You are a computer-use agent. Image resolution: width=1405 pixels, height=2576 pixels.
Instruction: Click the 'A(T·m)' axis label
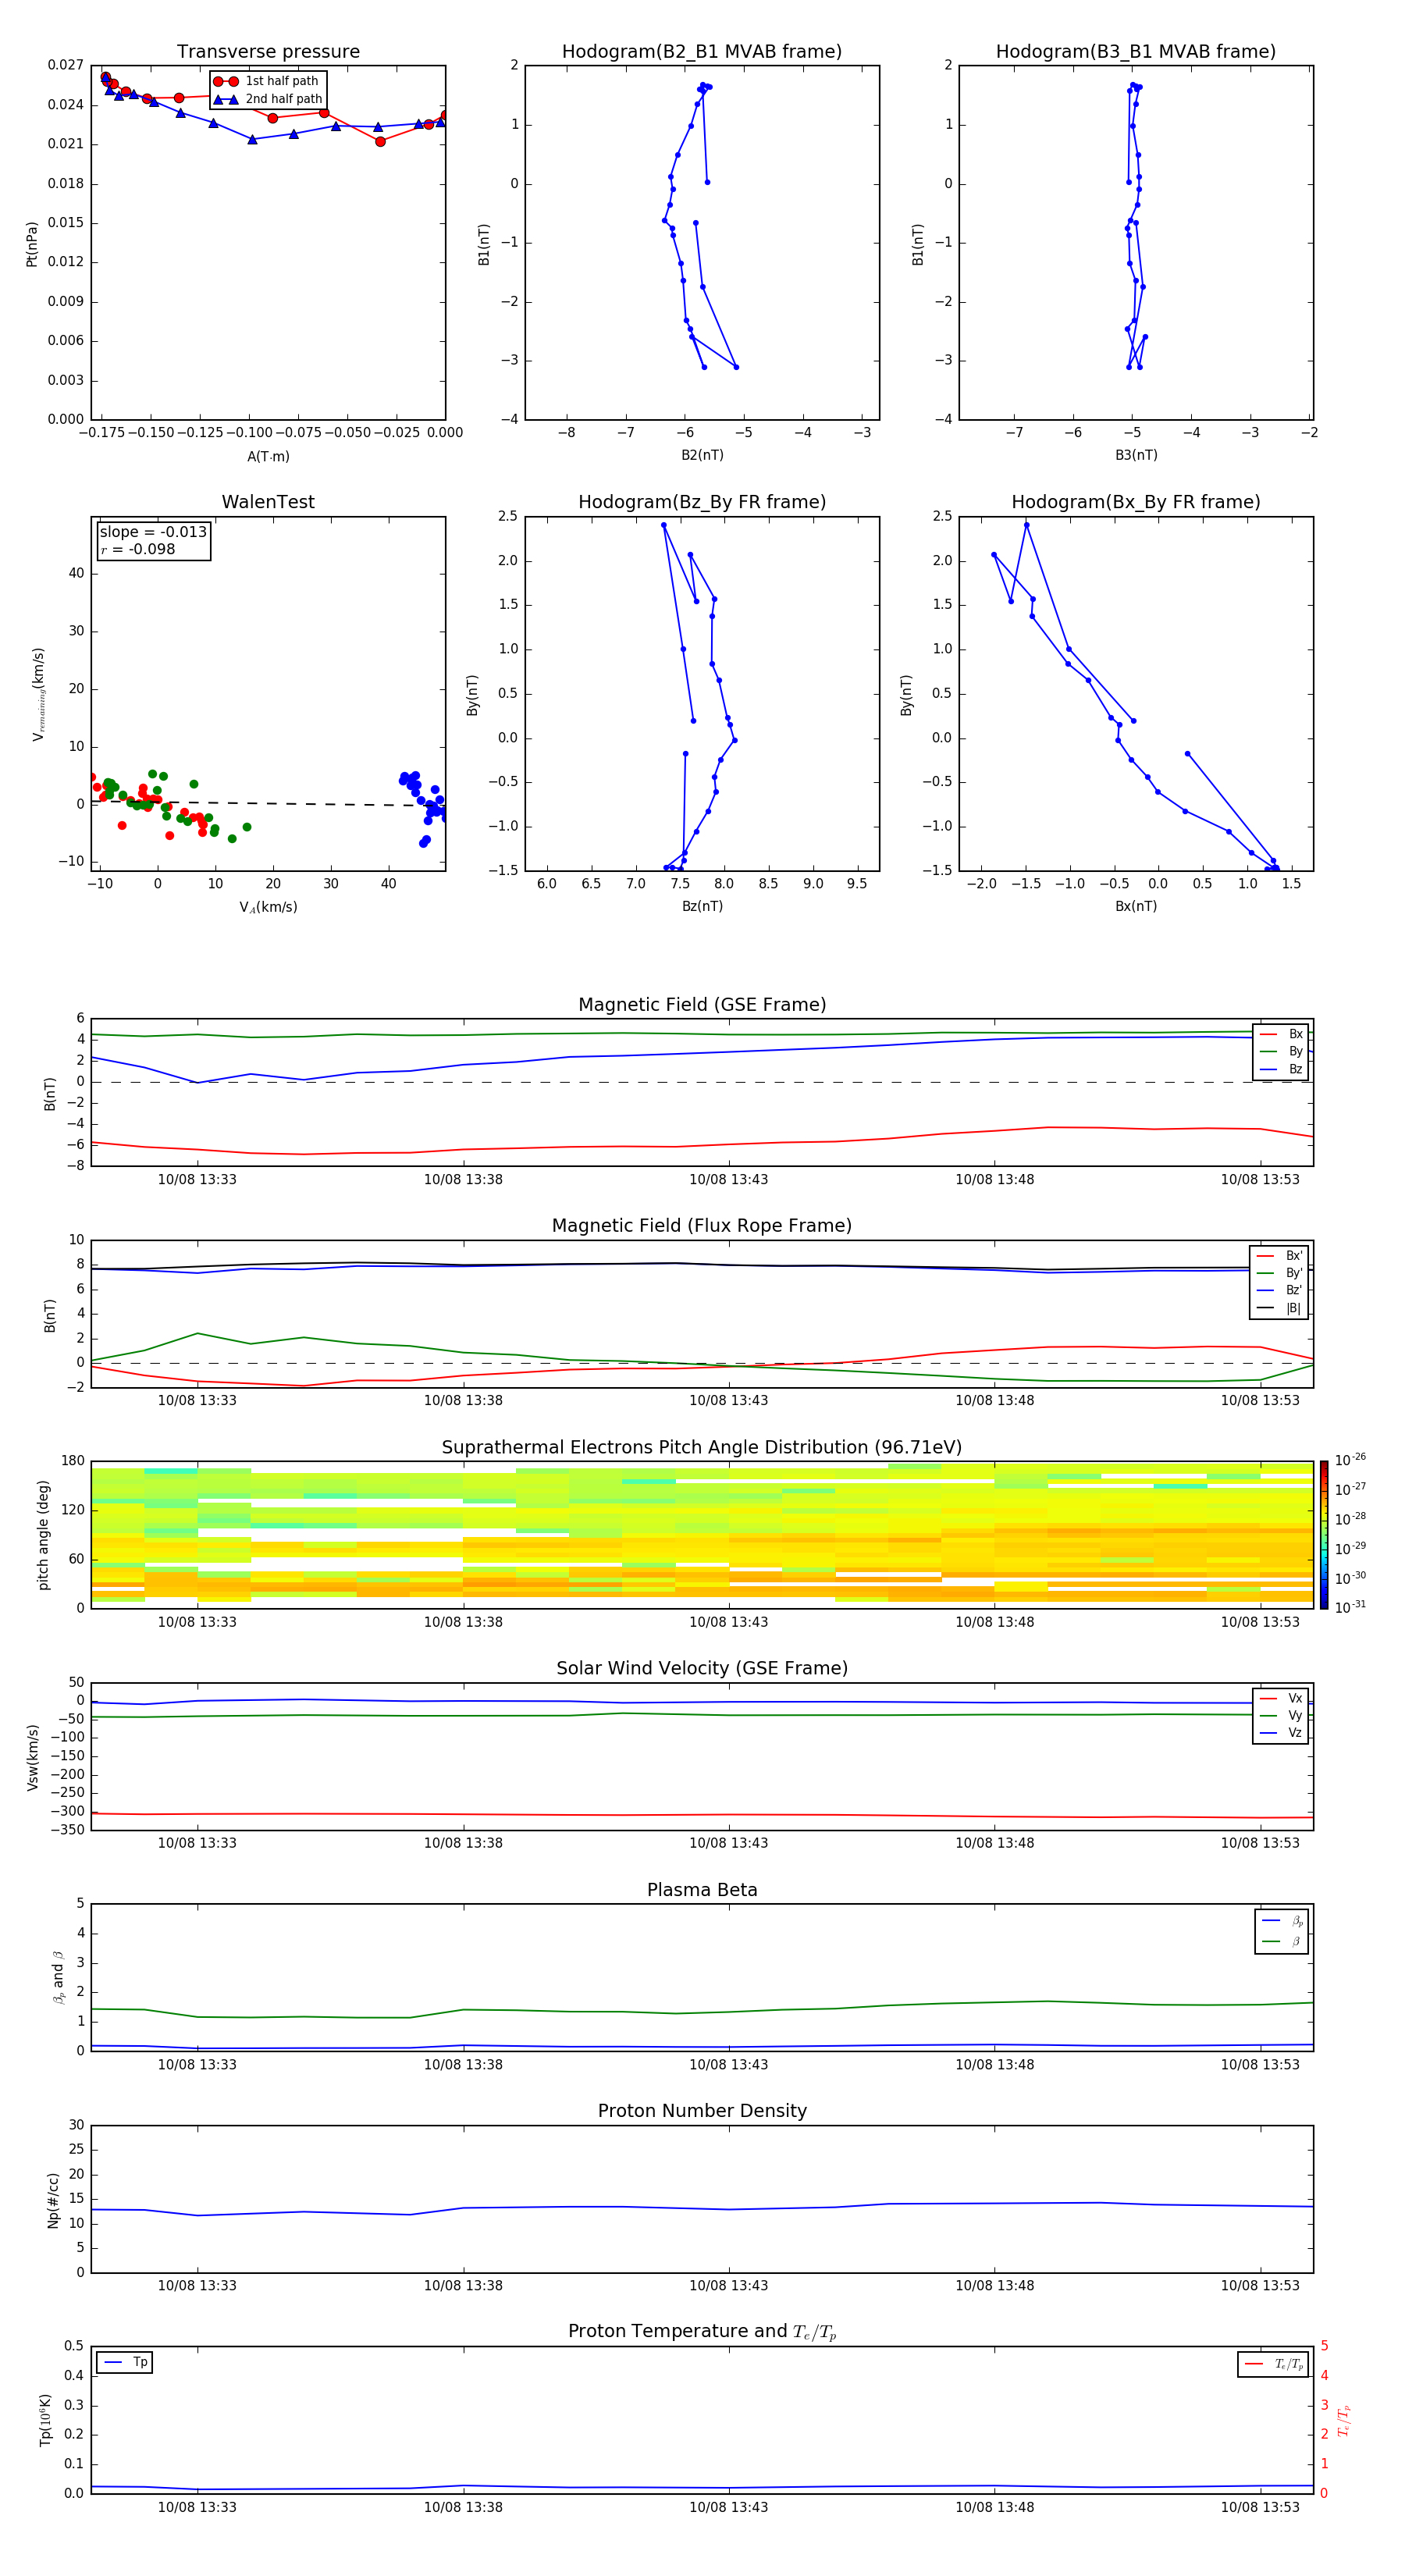pos(268,456)
